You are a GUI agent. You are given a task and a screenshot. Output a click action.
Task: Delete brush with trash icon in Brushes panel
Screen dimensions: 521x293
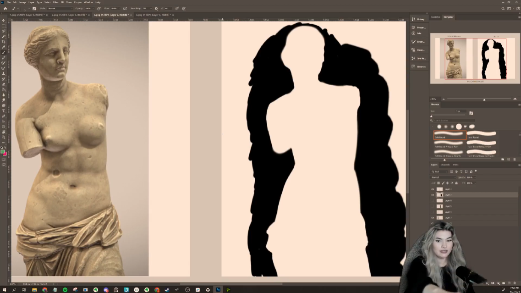[514, 159]
